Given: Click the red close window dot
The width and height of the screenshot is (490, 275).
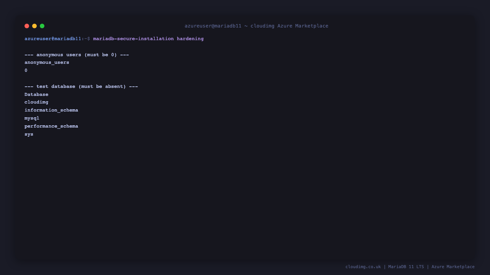Looking at the screenshot, I should [27, 26].
